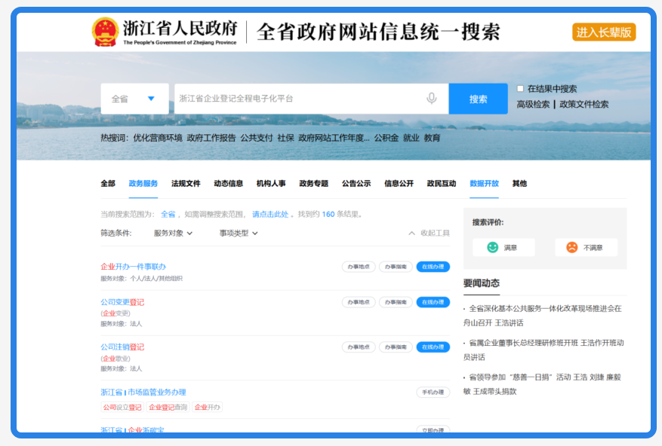Open the 数据开放 tab
Screen dimensions: 662x446
pyautogui.click(x=485, y=183)
